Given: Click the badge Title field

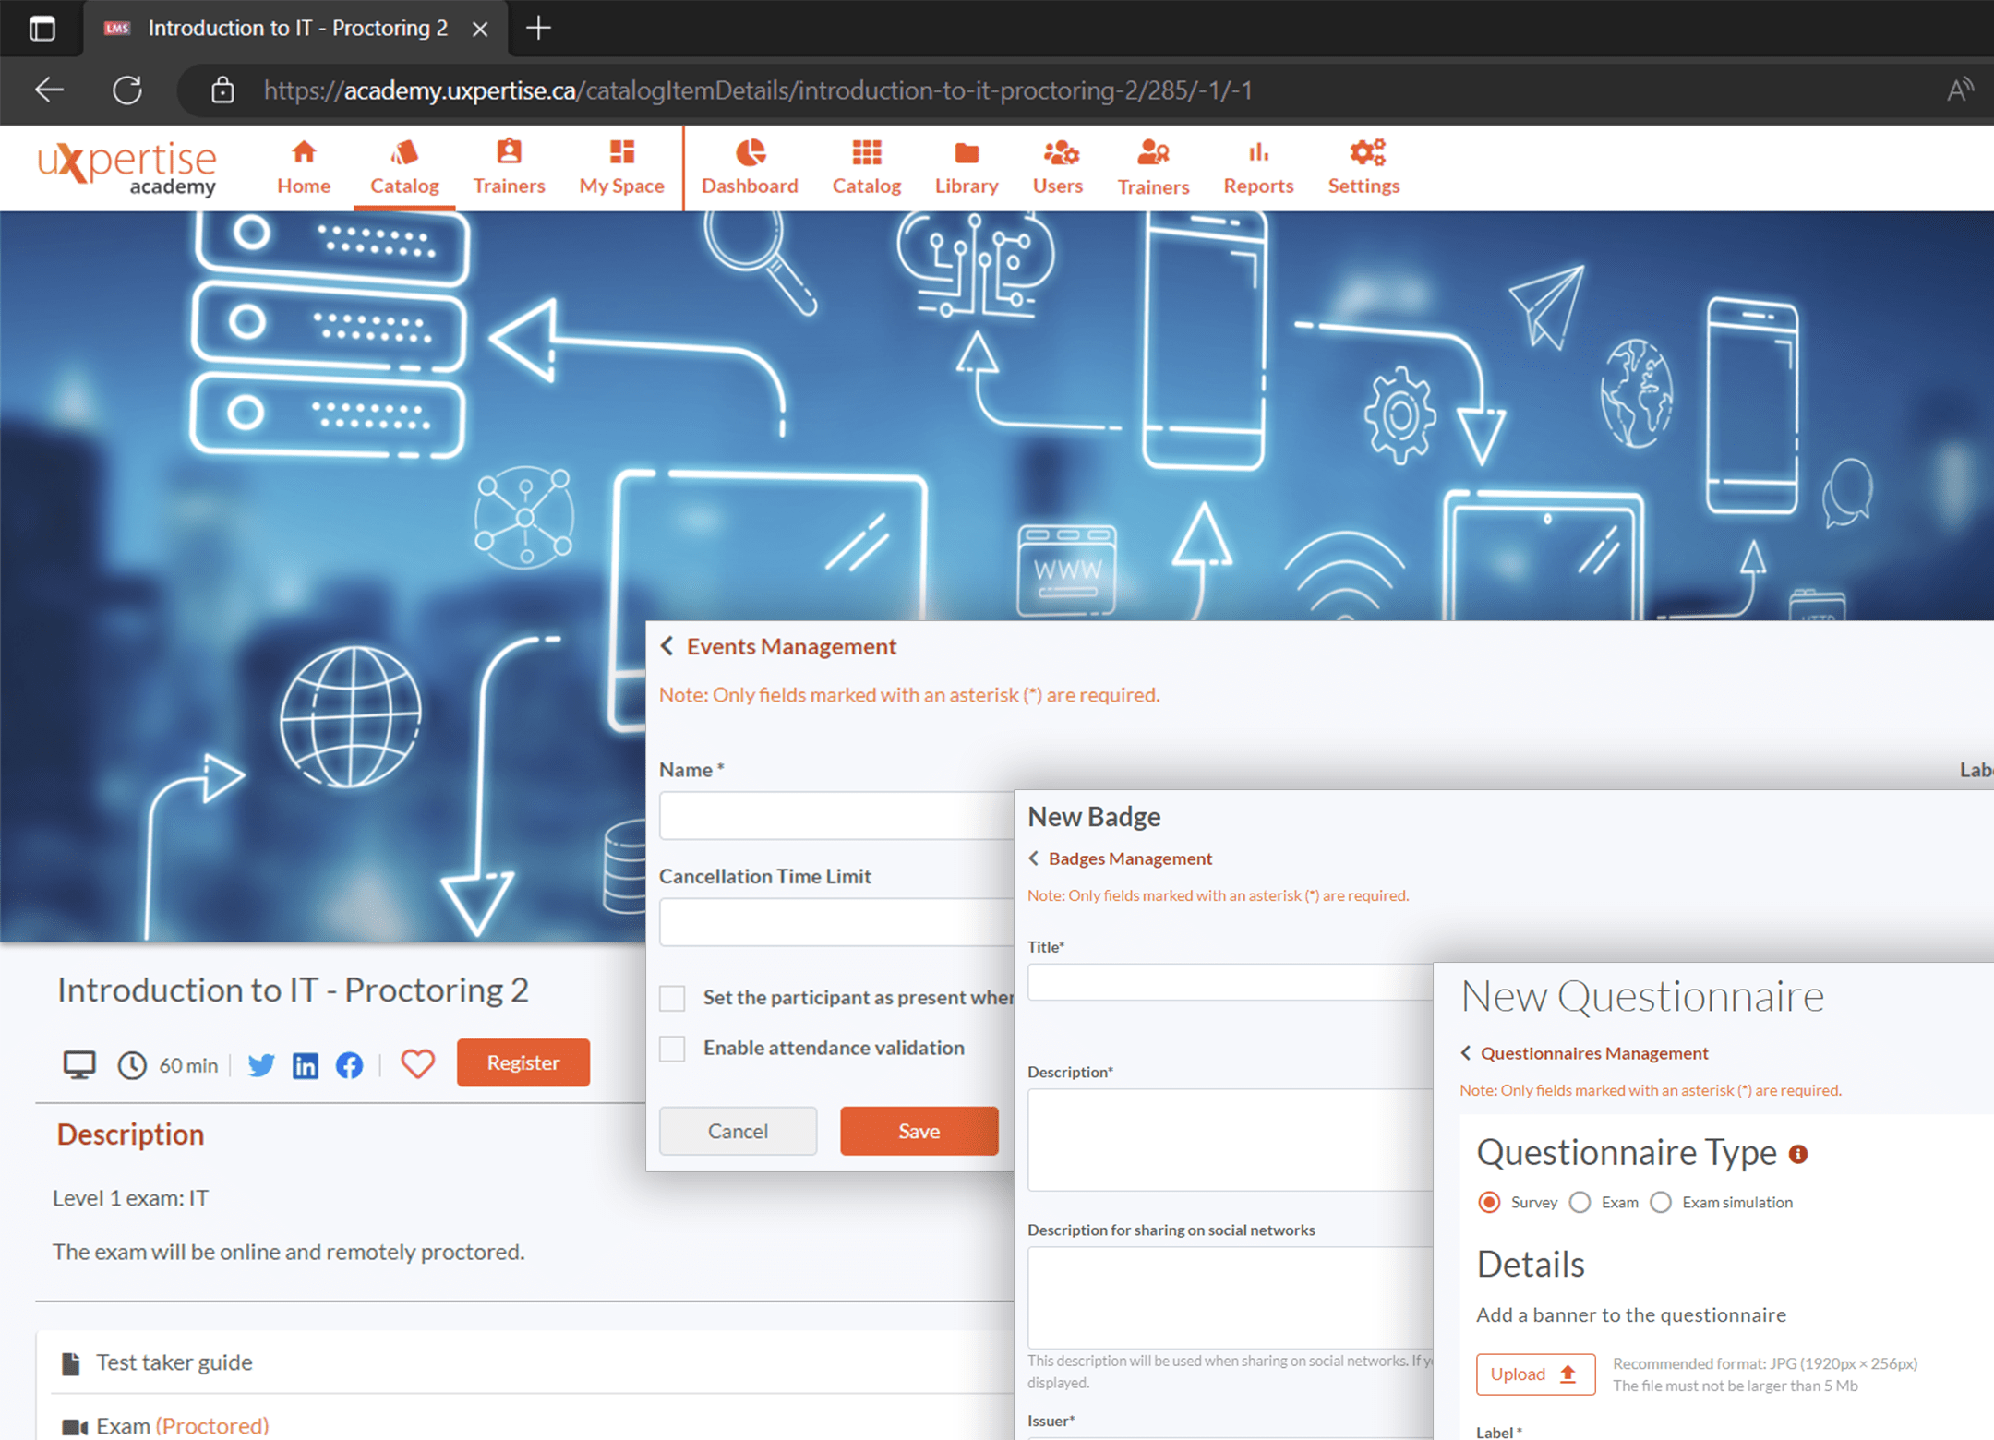Looking at the screenshot, I should (1230, 982).
